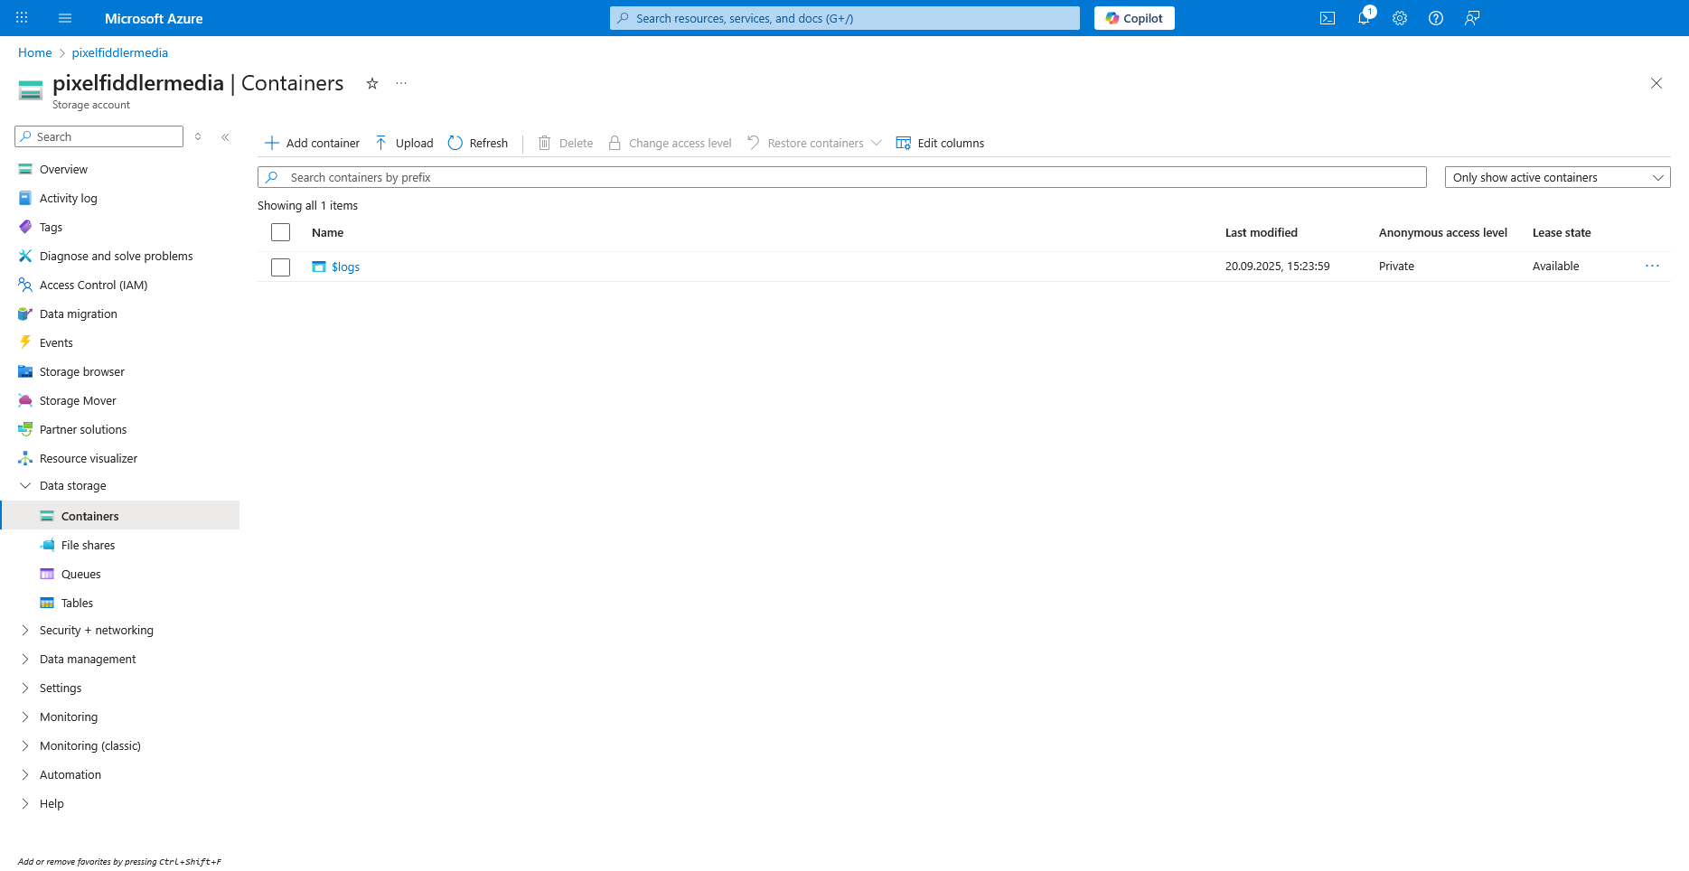Favorite this page with the star icon
This screenshot has height=871, width=1689.
371,83
